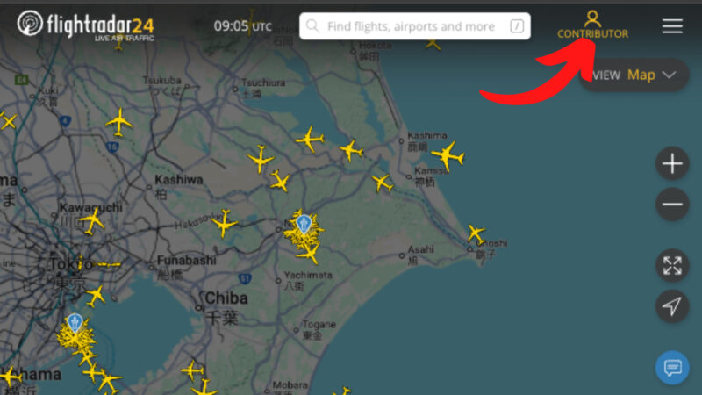Click the search magnifier icon
This screenshot has height=395, width=702.
pyautogui.click(x=312, y=26)
